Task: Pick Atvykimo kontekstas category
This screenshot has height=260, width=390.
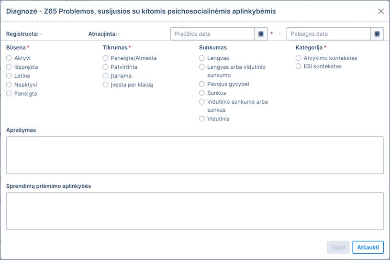Action: tap(299, 58)
